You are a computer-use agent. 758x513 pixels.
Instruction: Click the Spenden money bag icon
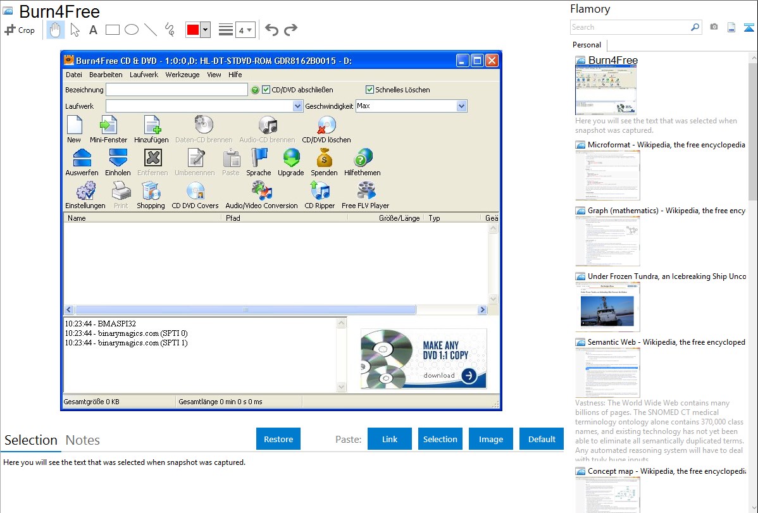[x=324, y=163]
